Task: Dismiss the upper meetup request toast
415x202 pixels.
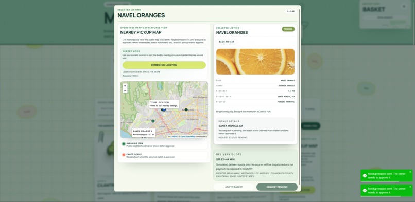Action: (x=410, y=172)
